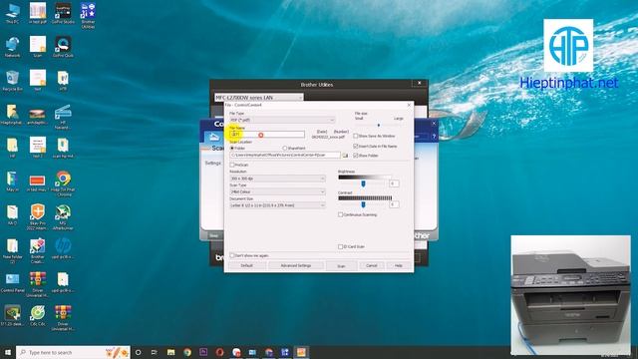
Task: Click the Advanced Settings button
Action: click(296, 266)
